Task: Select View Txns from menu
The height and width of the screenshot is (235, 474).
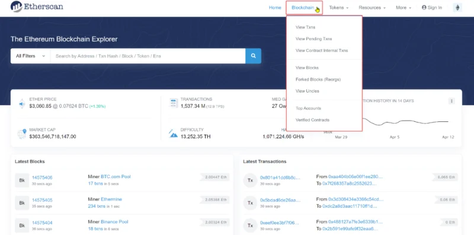Action: click(x=305, y=27)
